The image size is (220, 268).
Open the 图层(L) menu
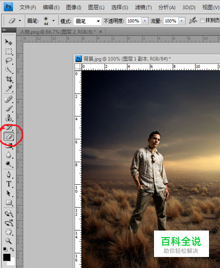[96, 7]
